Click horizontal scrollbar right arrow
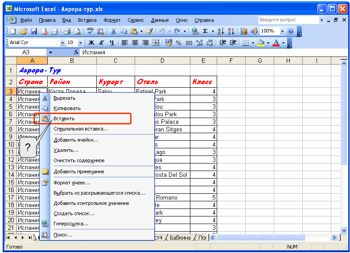Screen dimensions: 350x253 coord(334,237)
